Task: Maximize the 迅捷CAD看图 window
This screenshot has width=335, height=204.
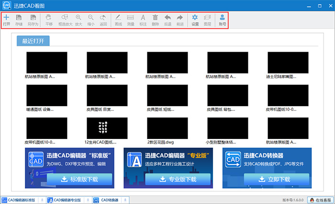Action: (320, 6)
